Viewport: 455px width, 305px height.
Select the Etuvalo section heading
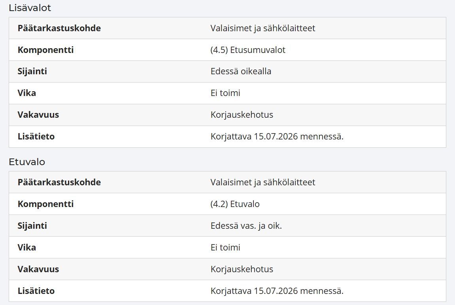27,162
